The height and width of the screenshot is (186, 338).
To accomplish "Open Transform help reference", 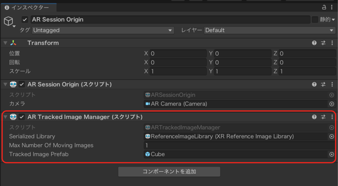I will click(x=314, y=43).
